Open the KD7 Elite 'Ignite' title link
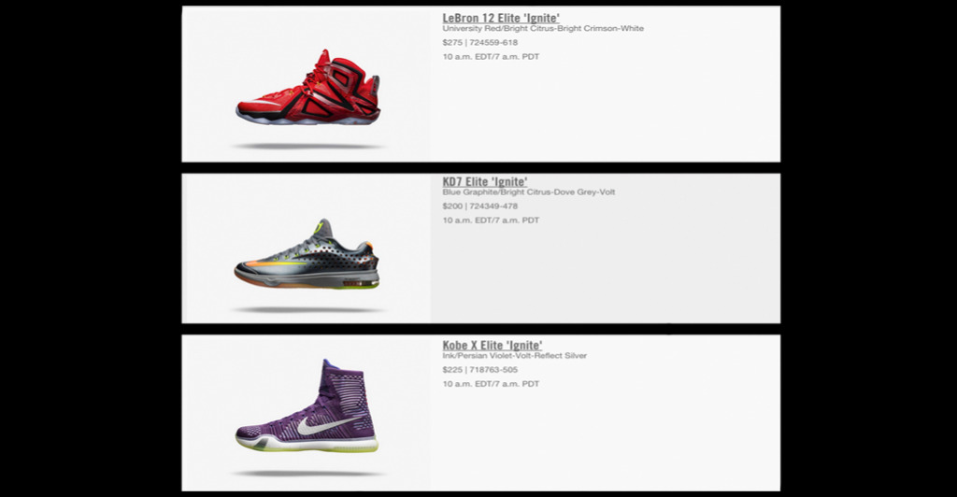Image resolution: width=957 pixels, height=497 pixels. coord(485,181)
